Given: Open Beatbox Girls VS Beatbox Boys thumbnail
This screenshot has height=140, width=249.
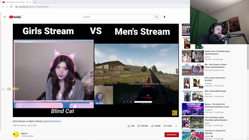Looking at the screenshot, I should [x=193, y=56].
